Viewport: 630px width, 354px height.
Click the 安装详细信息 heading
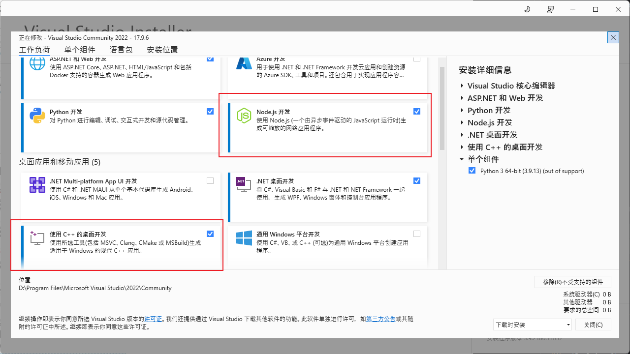(485, 70)
